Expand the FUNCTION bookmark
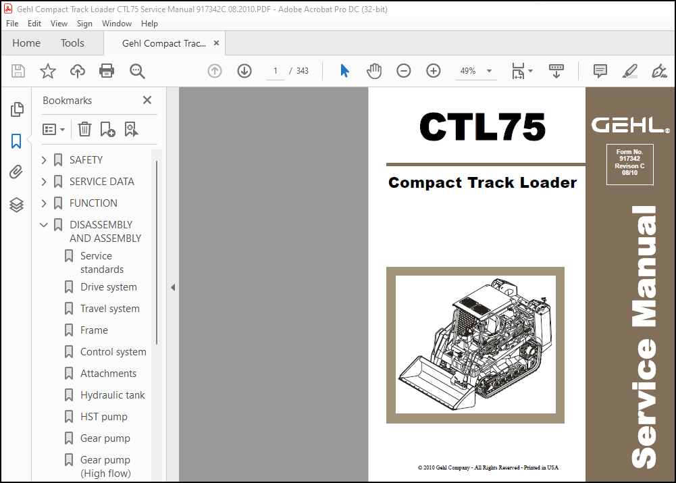Viewport: 676px width, 483px height. [x=43, y=203]
